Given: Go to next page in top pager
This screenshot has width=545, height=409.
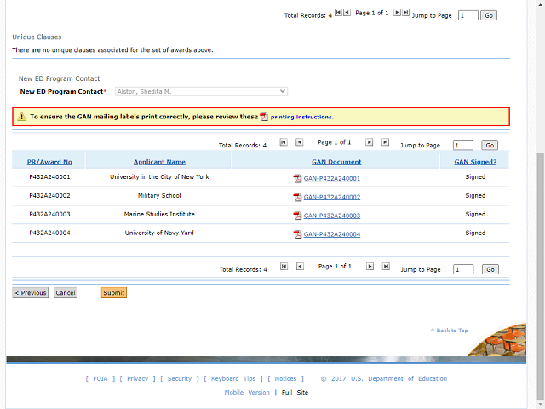Looking at the screenshot, I should [x=397, y=13].
